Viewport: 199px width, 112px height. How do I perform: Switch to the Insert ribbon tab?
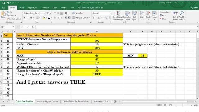21,8
